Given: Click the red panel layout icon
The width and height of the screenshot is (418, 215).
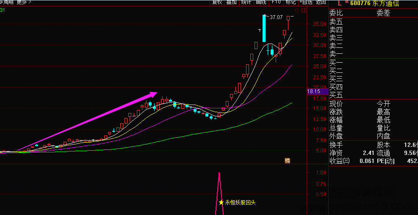Looking at the screenshot, I should (302, 10).
